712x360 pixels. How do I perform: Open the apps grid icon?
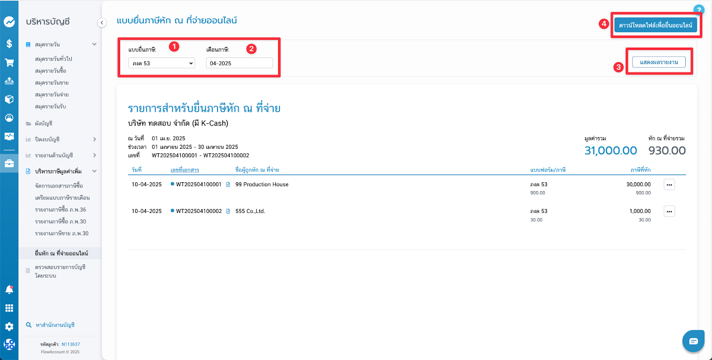(9, 308)
